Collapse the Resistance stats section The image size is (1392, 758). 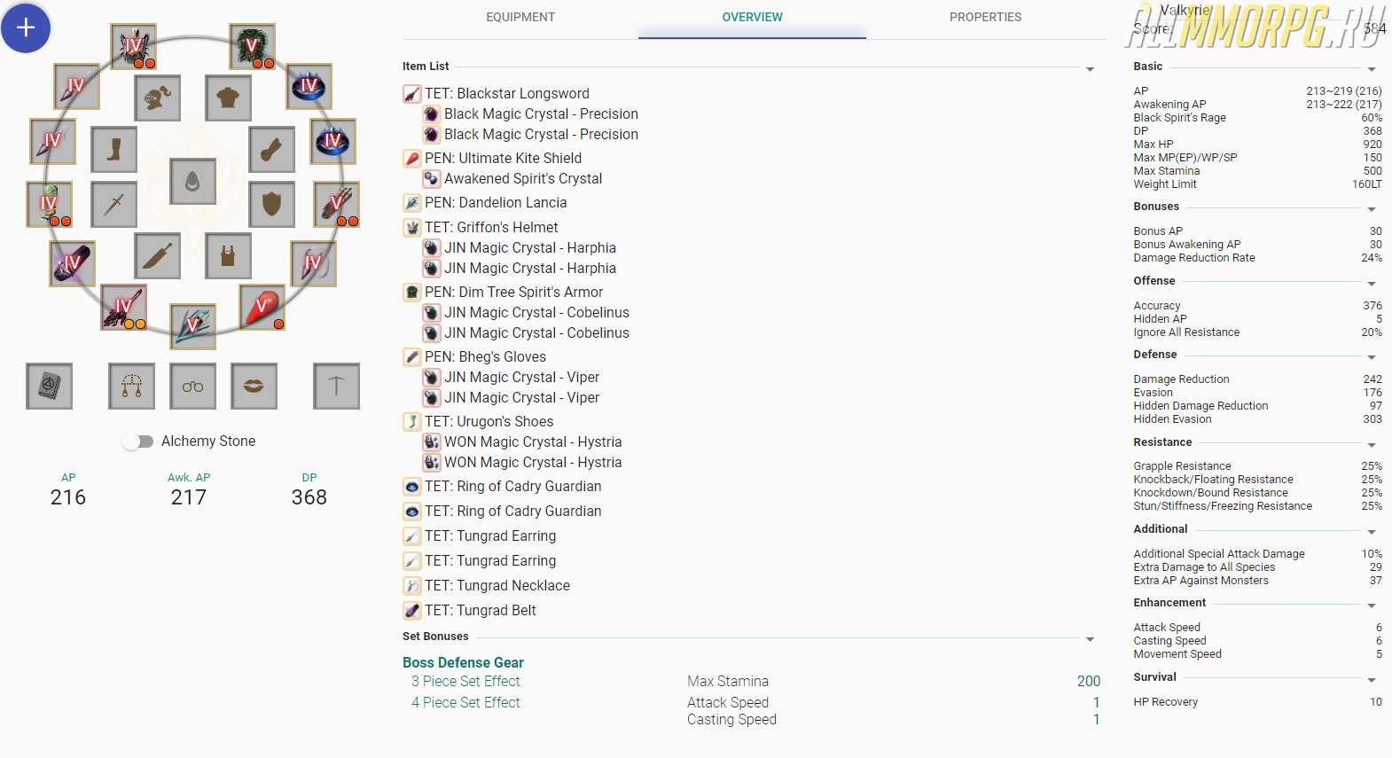pyautogui.click(x=1372, y=445)
